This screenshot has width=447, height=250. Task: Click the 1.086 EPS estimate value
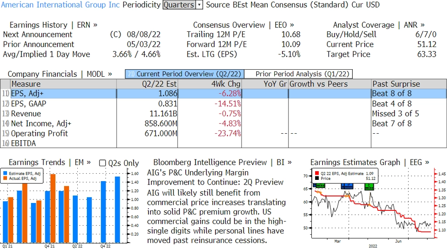point(168,94)
